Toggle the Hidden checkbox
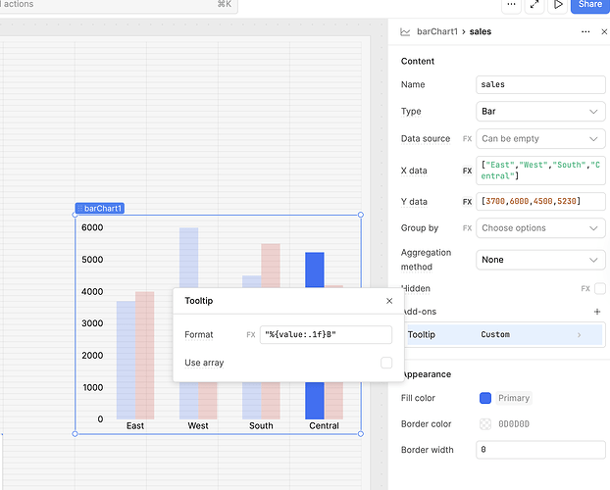 pyautogui.click(x=598, y=289)
